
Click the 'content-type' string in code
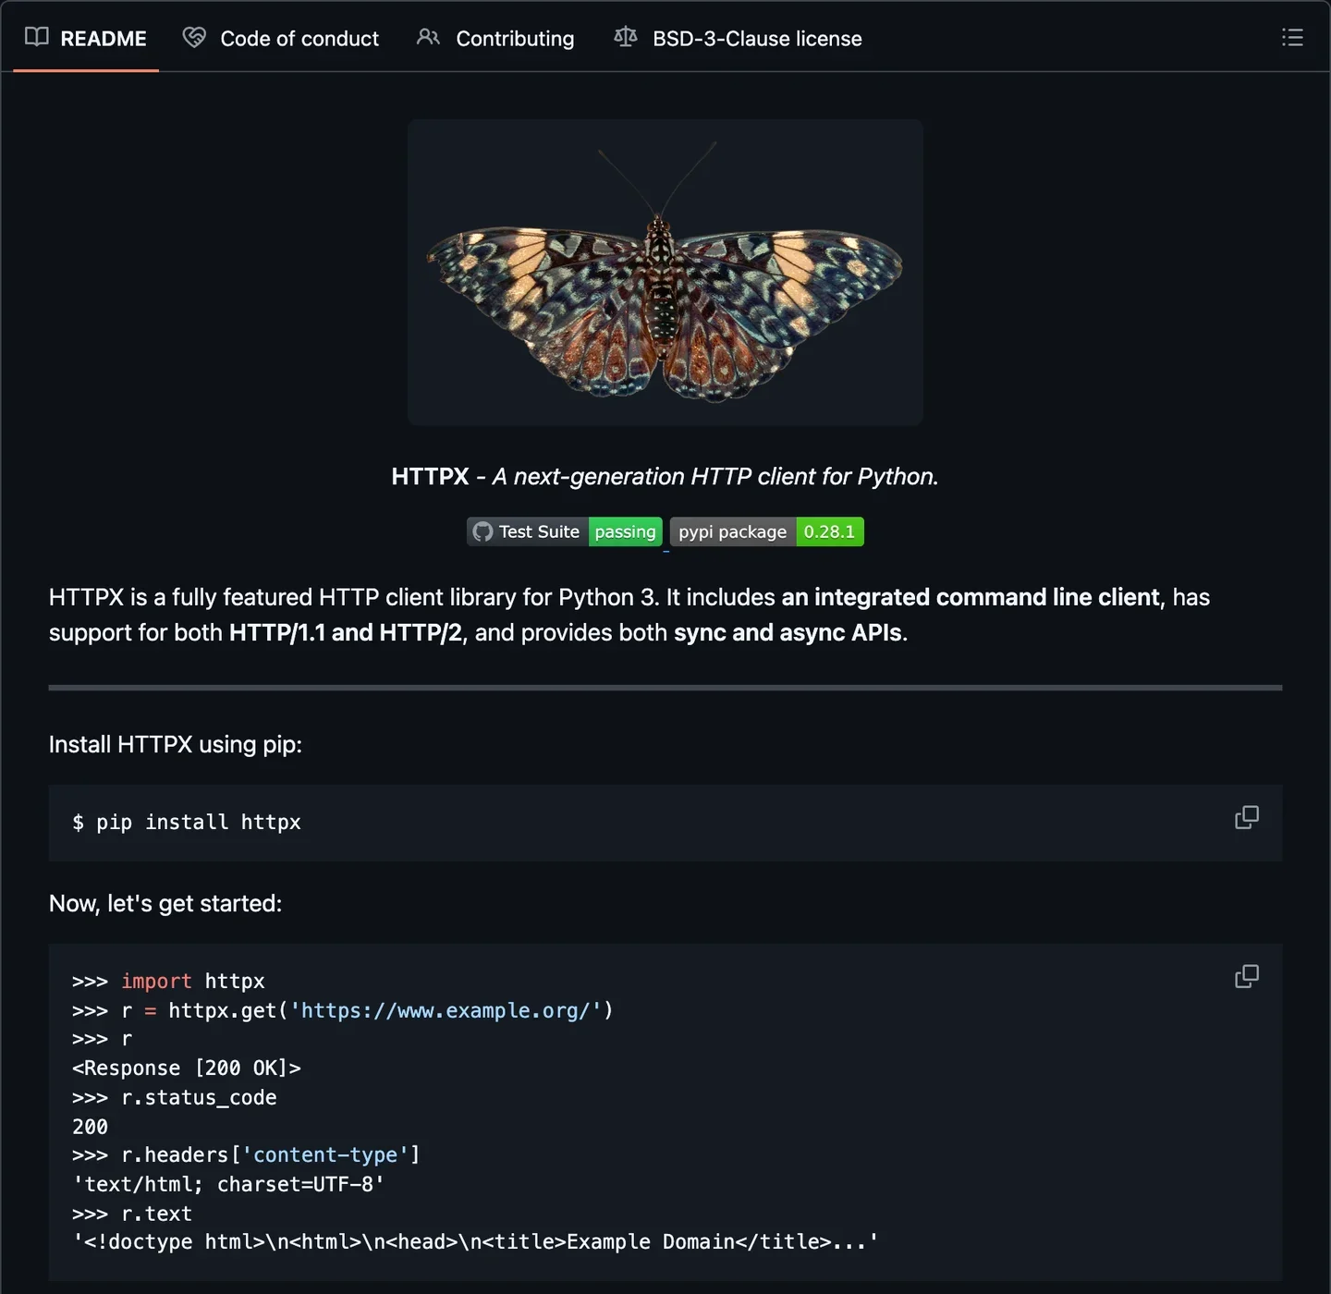[x=325, y=1155]
